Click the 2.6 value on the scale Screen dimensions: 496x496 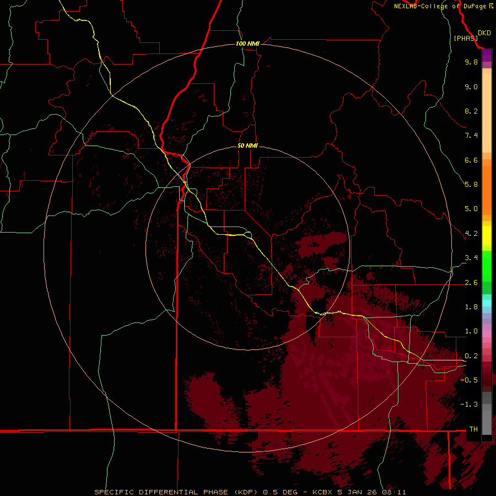coord(471,282)
